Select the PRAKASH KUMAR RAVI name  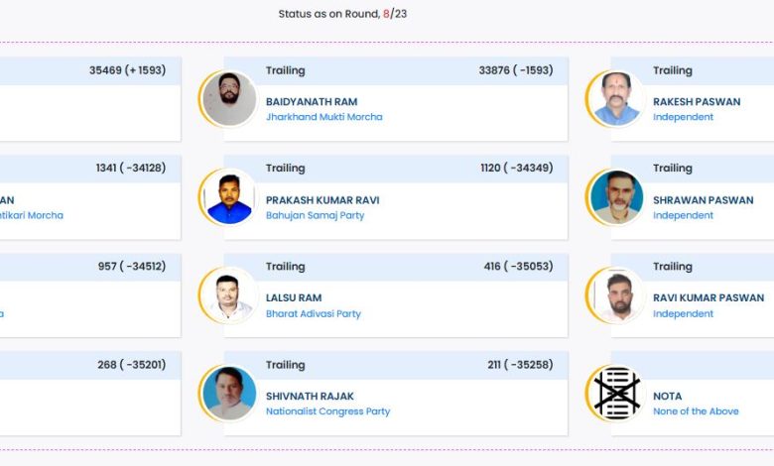pyautogui.click(x=322, y=200)
